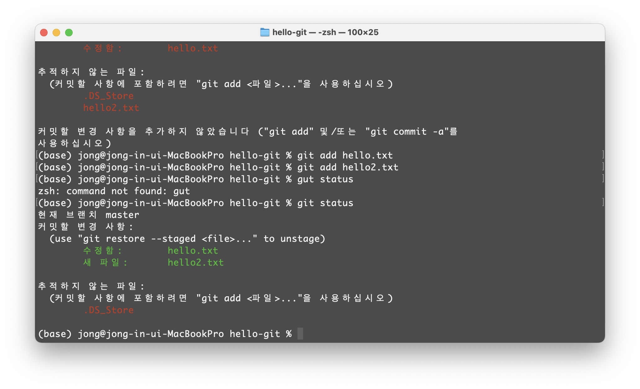The image size is (640, 389).
Task: Click the red close window button
Action: coord(44,33)
